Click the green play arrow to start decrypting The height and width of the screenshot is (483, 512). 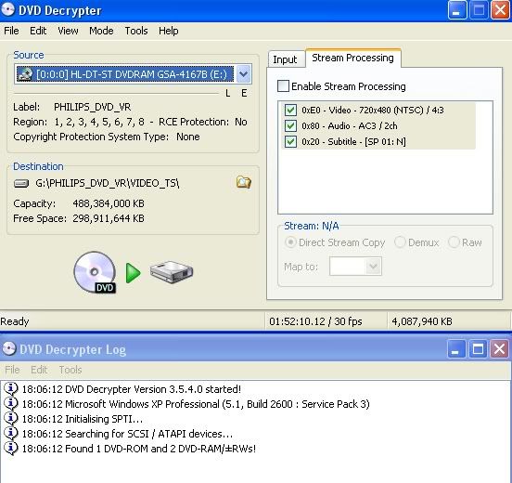tap(133, 273)
